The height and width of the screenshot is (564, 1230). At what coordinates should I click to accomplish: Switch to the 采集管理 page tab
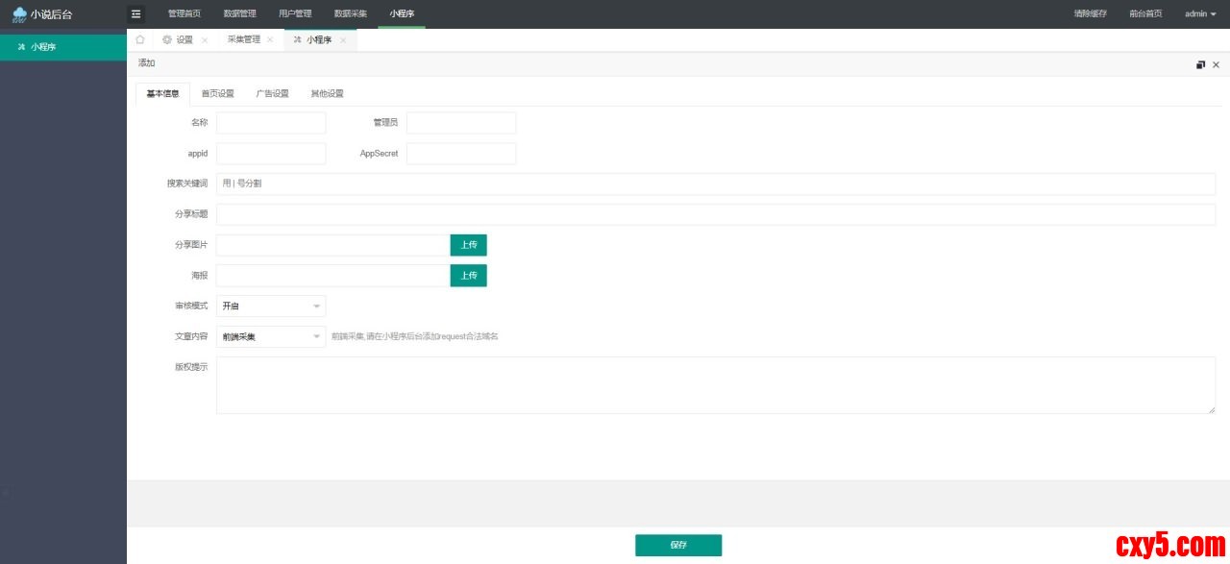[x=244, y=39]
